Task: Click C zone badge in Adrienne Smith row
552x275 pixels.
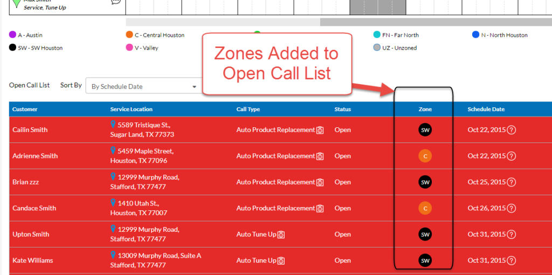Action: tap(425, 156)
